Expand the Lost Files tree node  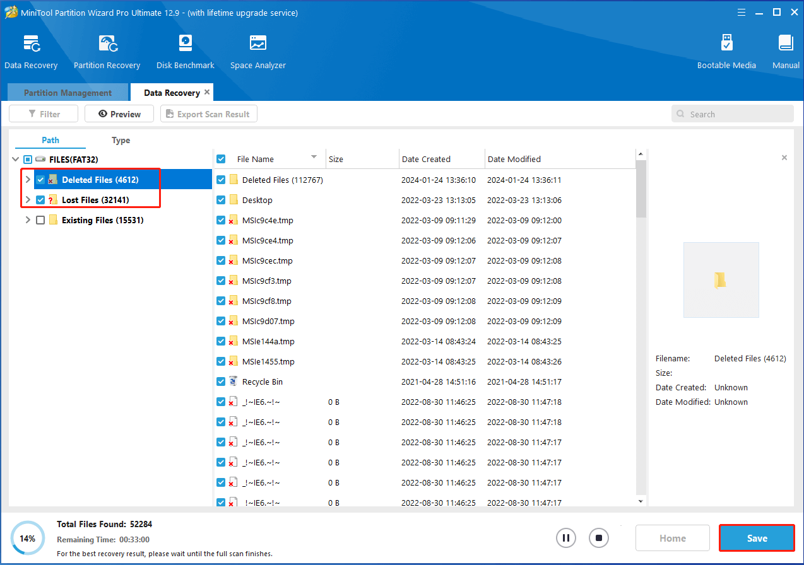tap(28, 200)
